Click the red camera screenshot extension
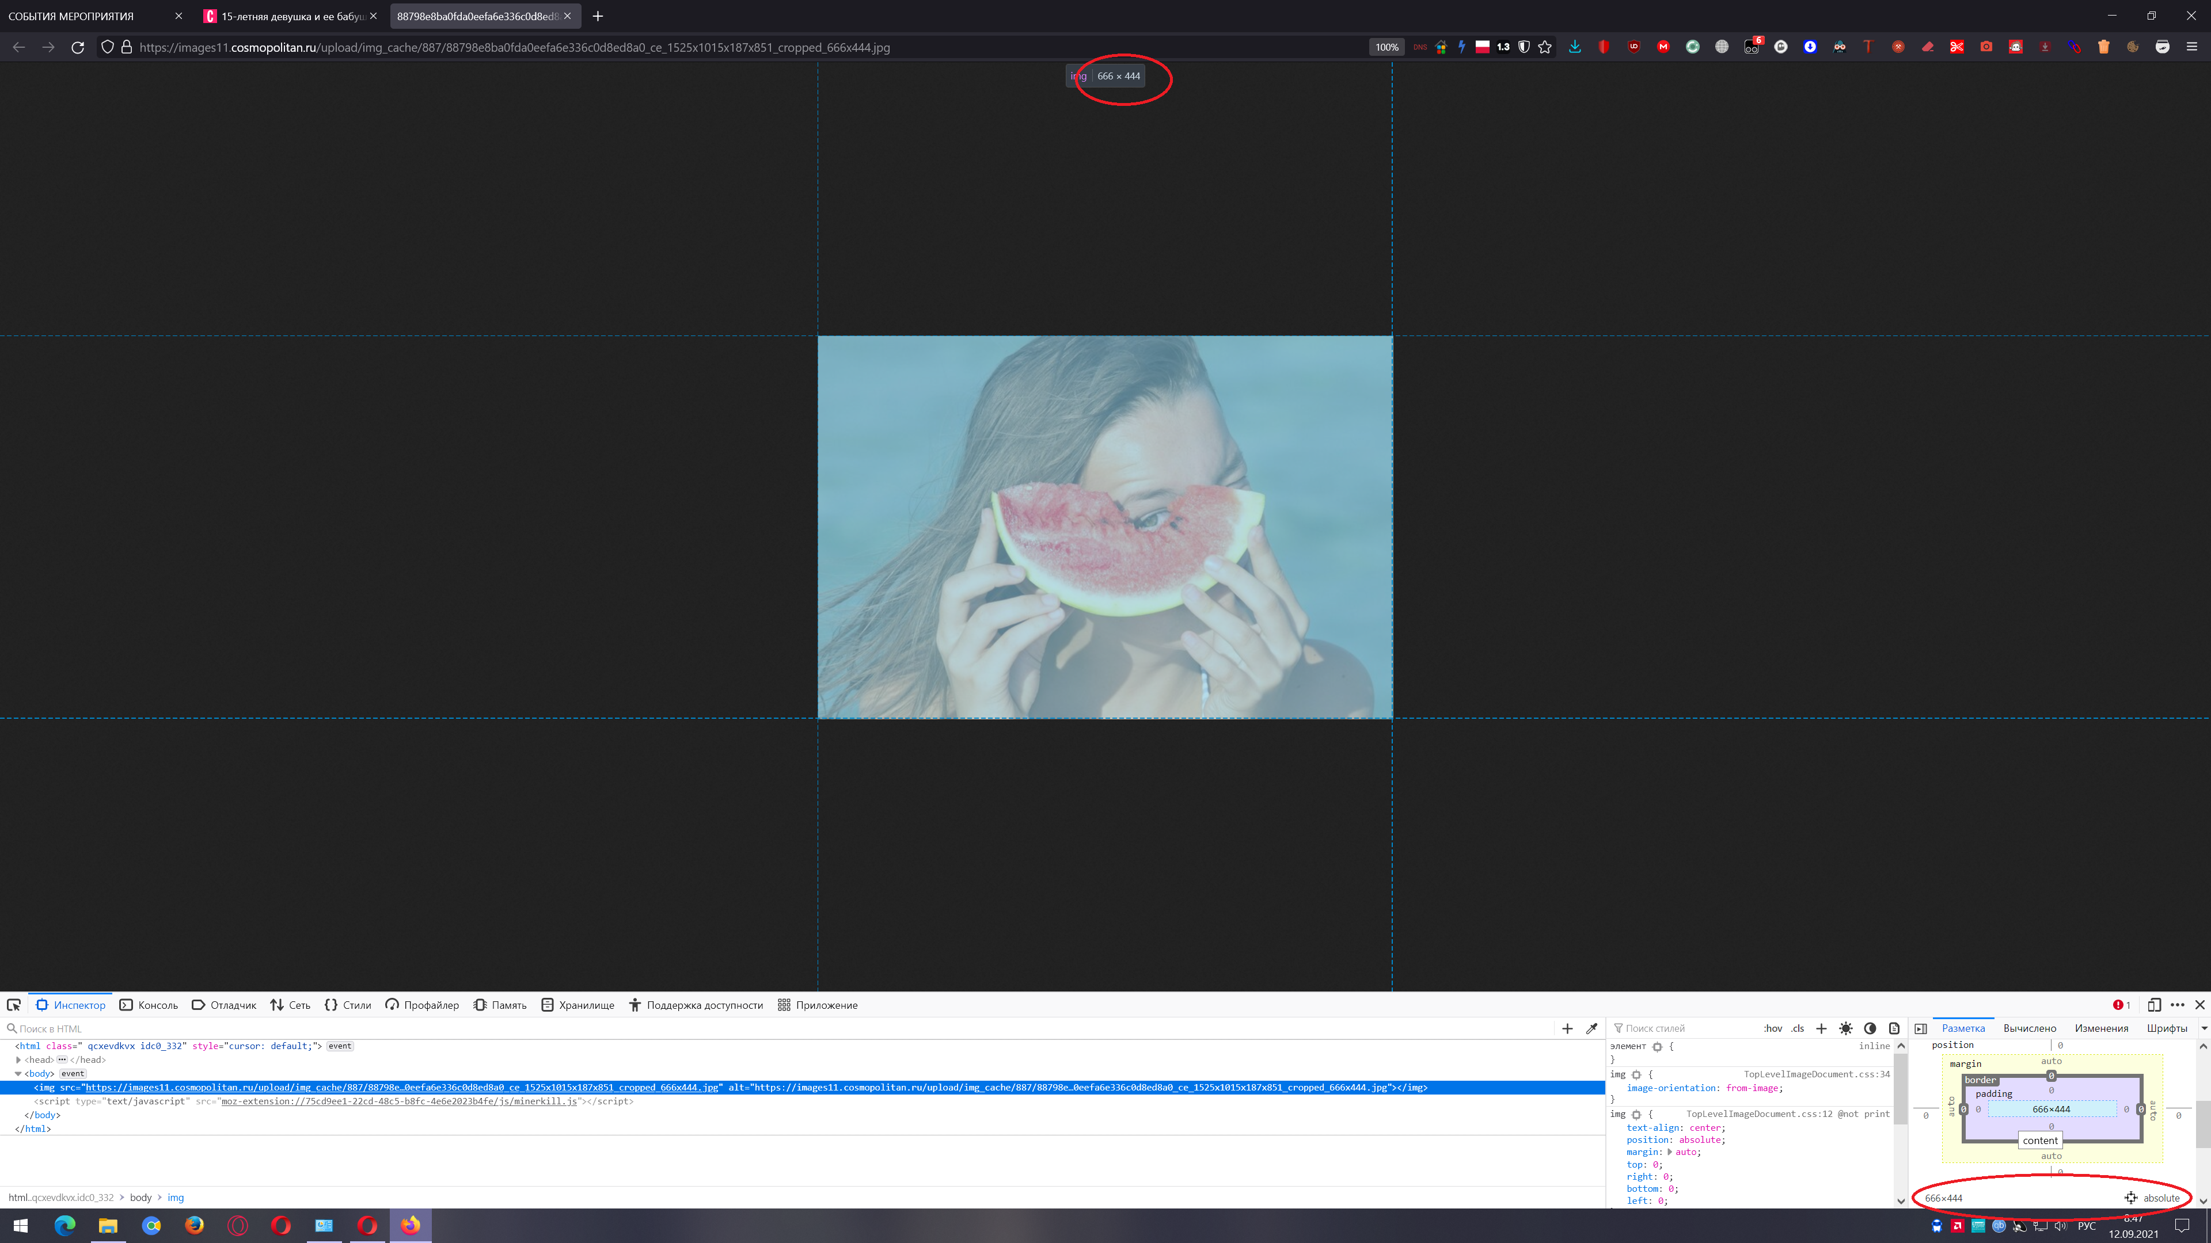The height and width of the screenshot is (1243, 2211). 1986,47
